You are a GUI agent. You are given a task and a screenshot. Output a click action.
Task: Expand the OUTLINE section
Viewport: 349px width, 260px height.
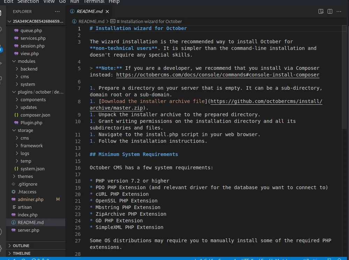coord(21,246)
